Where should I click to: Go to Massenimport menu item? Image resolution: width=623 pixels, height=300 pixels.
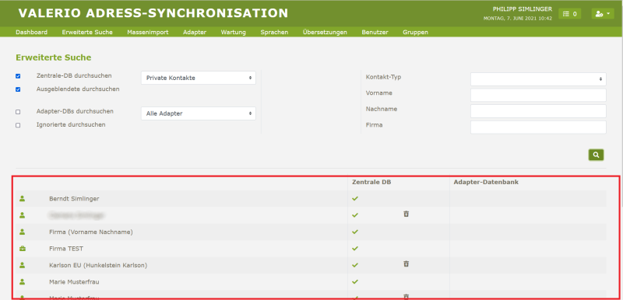(x=148, y=33)
